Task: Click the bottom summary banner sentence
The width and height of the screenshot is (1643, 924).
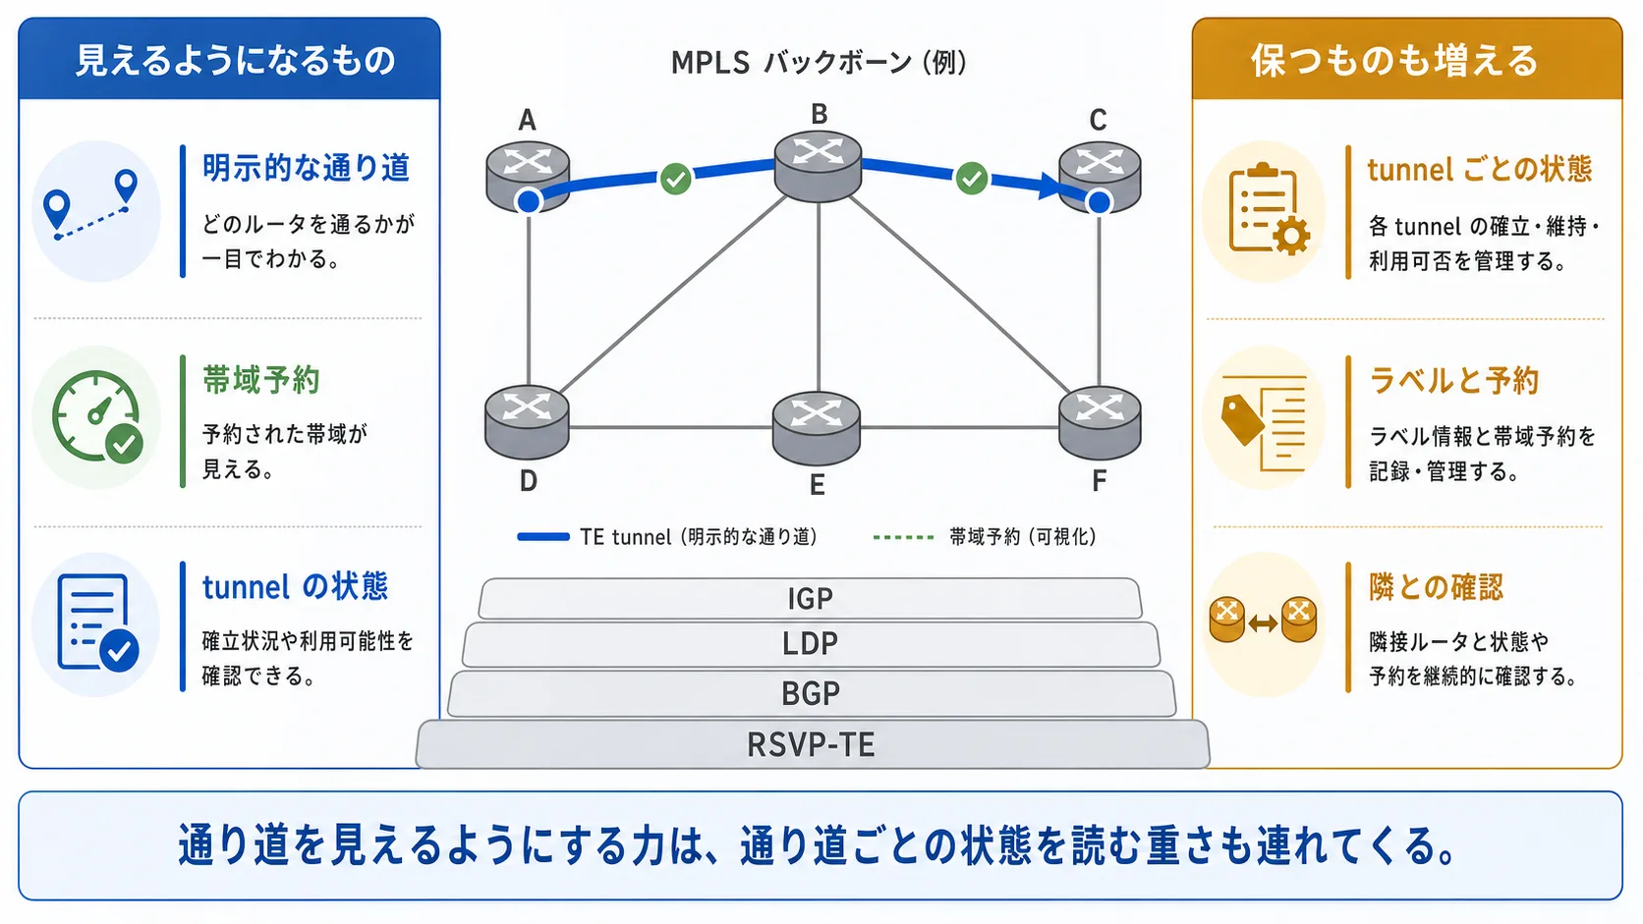Action: point(819,845)
